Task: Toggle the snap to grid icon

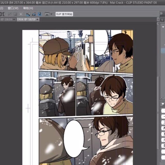Action: (40, 14)
